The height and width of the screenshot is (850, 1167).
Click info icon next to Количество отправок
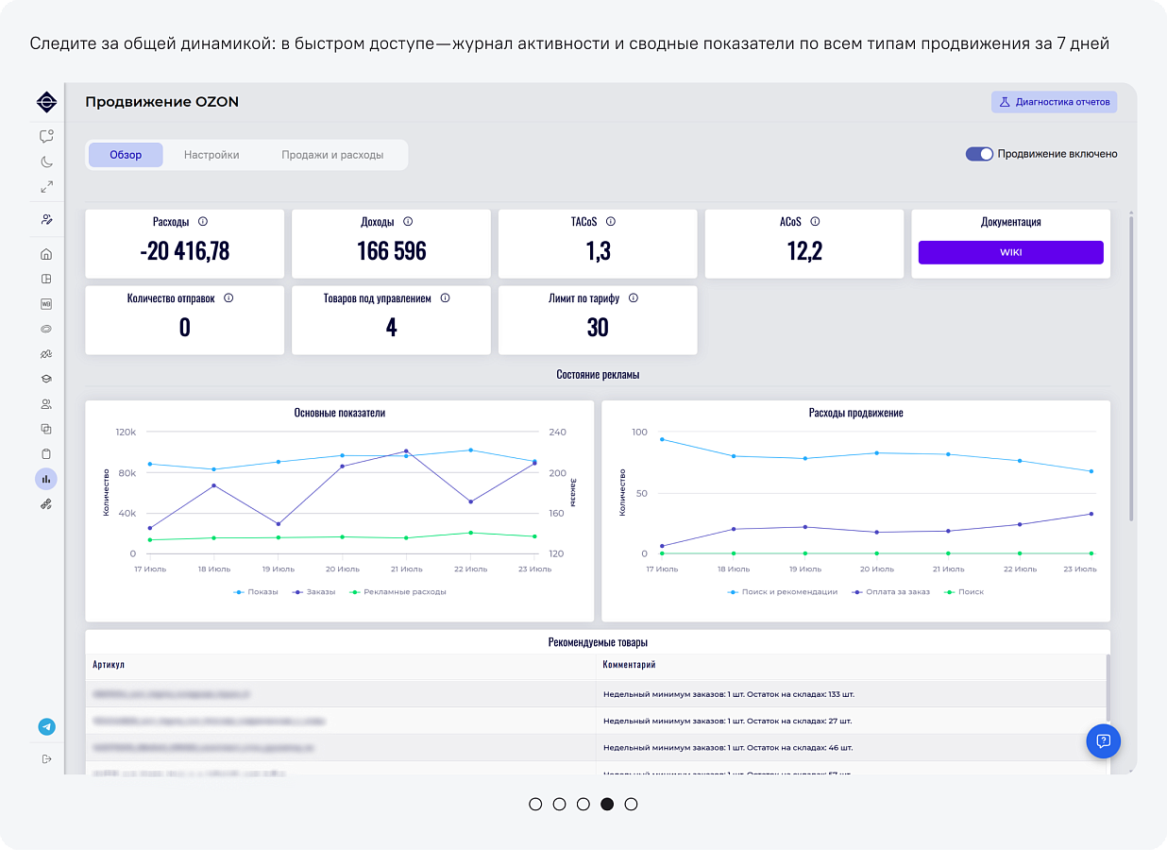pos(228,297)
